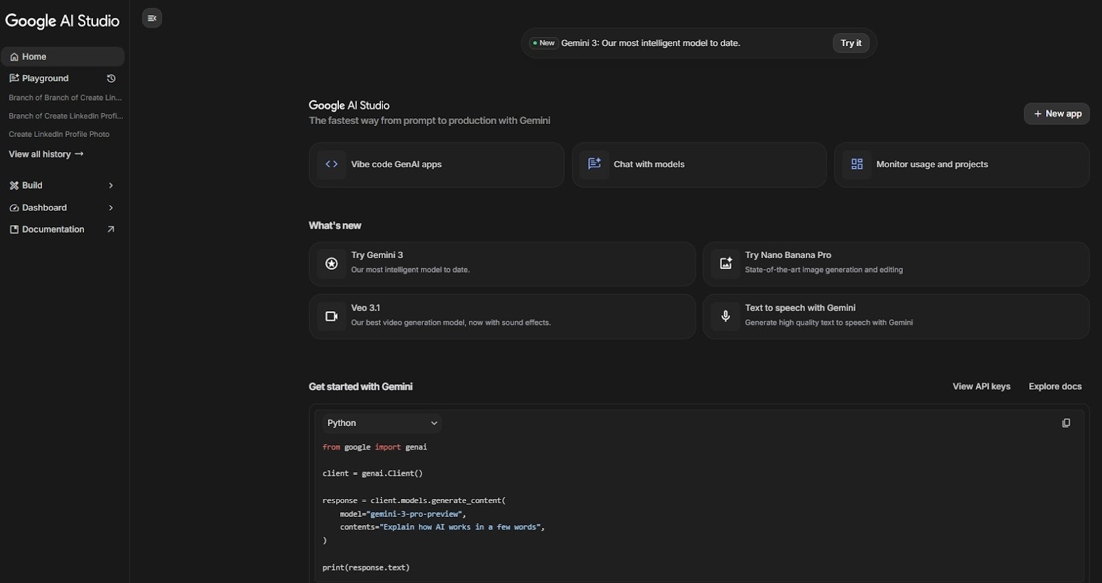Open the View API keys link
This screenshot has height=583, width=1102.
pos(981,387)
